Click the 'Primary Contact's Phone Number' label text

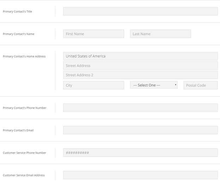point(24,108)
